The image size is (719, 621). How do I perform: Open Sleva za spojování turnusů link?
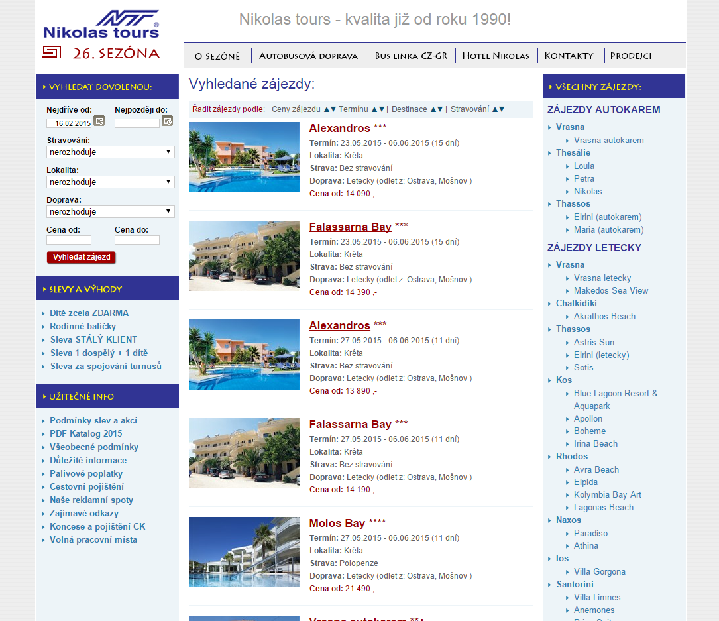[106, 367]
